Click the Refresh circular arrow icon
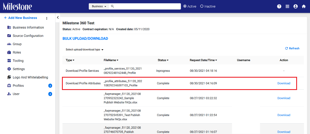This screenshot has width=310, height=134. coord(286,48)
